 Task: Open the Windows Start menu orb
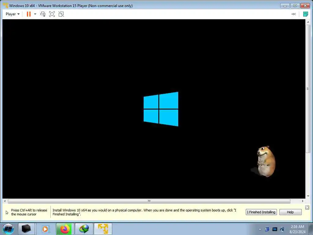(8, 229)
